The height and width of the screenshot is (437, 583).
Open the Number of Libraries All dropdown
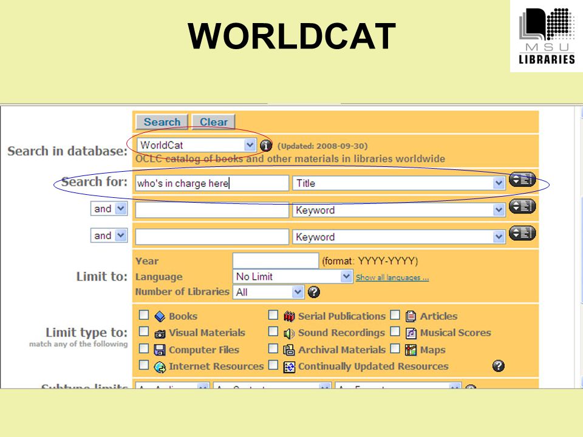(x=268, y=292)
